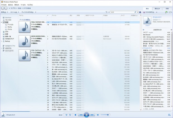Expand the Backup tree node
The height and width of the screenshot is (118, 173).
[1, 41]
